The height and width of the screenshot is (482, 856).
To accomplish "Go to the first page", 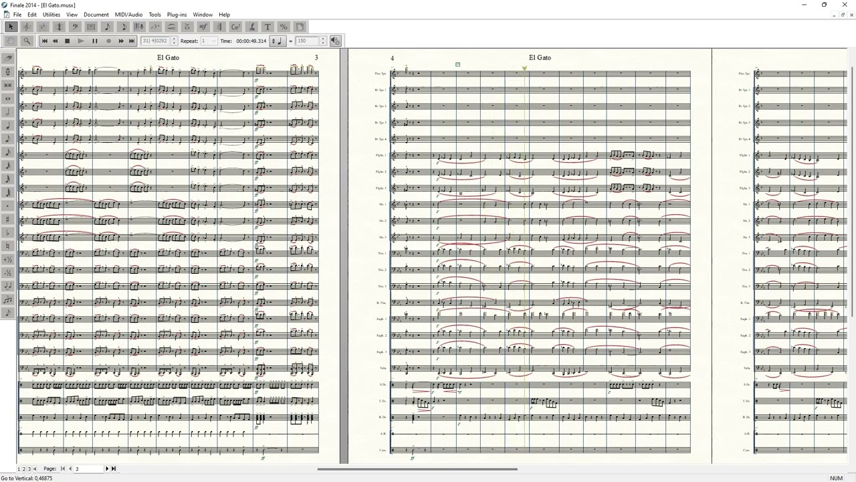I will coord(63,469).
